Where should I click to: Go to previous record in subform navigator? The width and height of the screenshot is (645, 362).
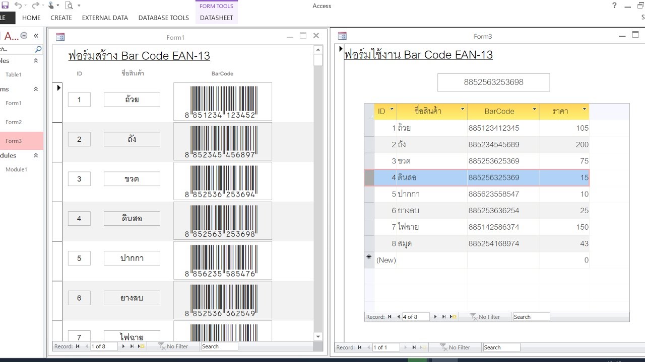click(398, 317)
